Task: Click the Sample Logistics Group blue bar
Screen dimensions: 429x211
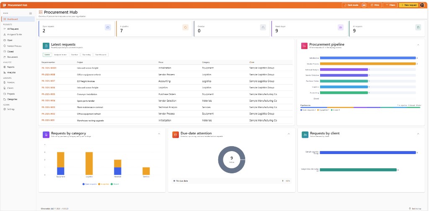Action: (x=368, y=152)
